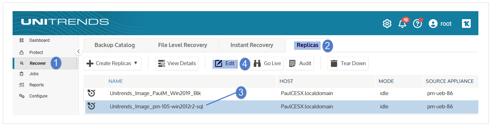499x132 pixels.
Task: Click the Protect lock icon
Action: (x=22, y=53)
